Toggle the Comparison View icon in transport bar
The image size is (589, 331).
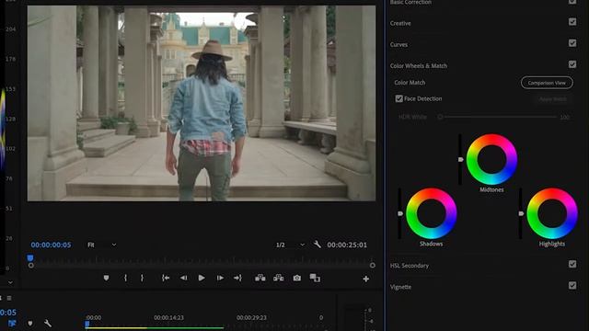click(315, 278)
